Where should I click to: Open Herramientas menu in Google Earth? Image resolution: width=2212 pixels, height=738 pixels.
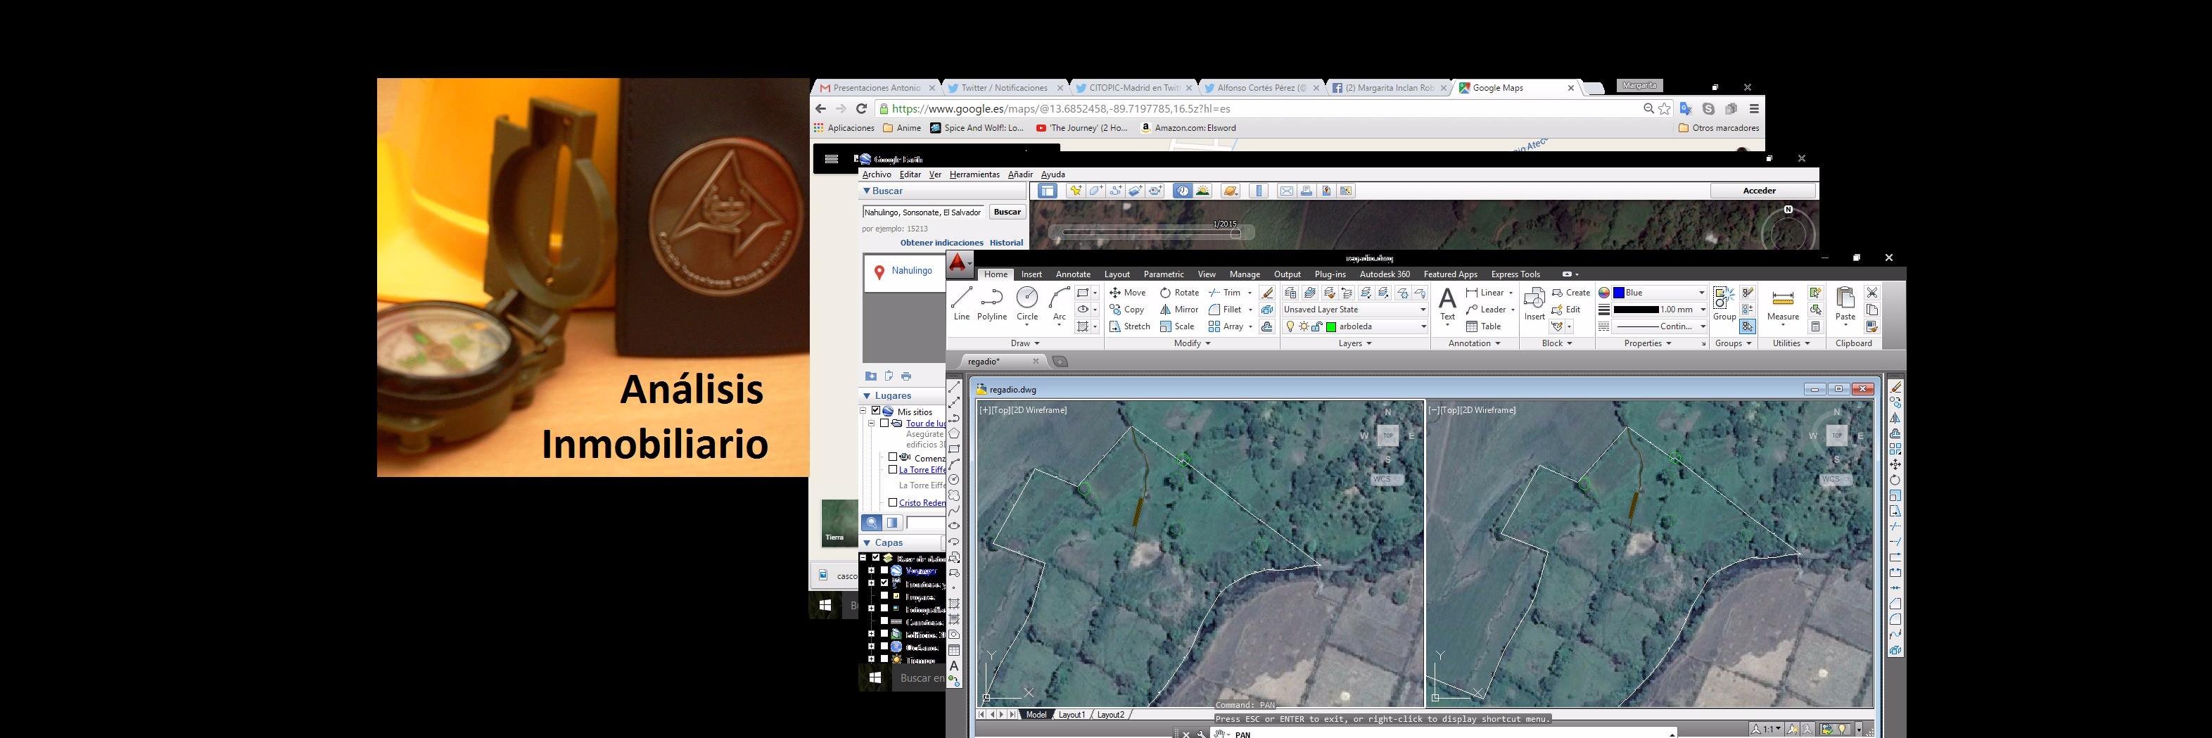(974, 174)
